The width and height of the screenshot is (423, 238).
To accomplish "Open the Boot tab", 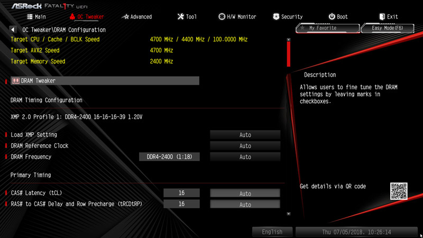I will point(338,17).
